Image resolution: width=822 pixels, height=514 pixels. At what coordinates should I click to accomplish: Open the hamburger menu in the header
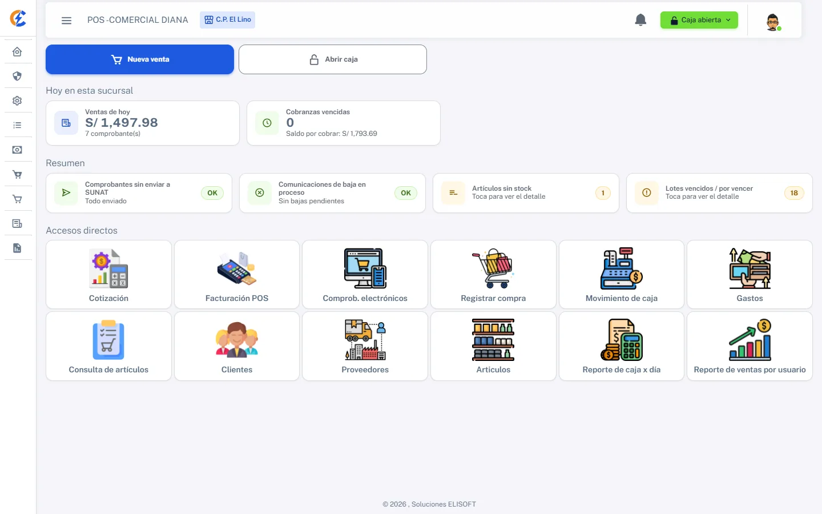tap(67, 21)
